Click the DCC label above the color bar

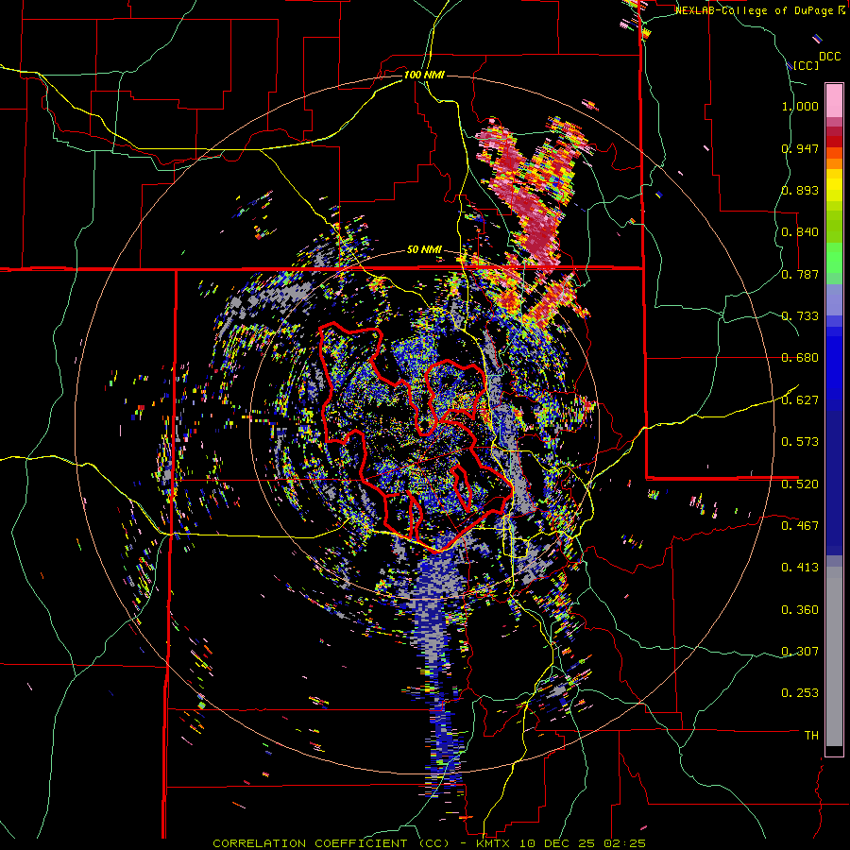pyautogui.click(x=829, y=57)
